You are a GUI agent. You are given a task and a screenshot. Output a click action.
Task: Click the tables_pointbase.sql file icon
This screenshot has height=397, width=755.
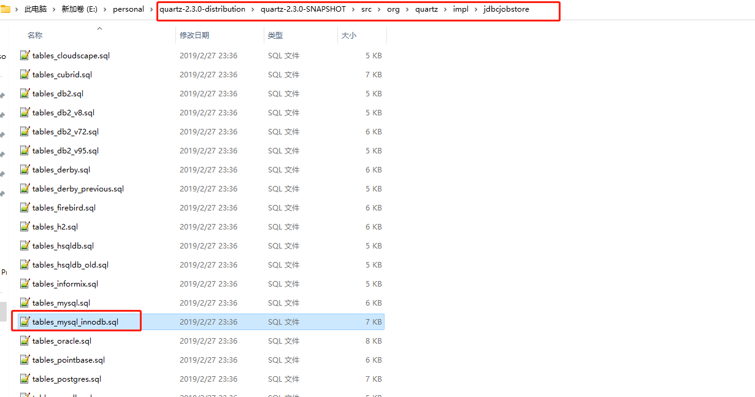point(25,360)
